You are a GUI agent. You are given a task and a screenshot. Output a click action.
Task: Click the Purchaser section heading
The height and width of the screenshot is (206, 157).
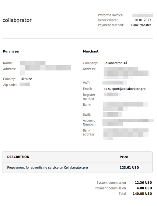click(x=11, y=51)
